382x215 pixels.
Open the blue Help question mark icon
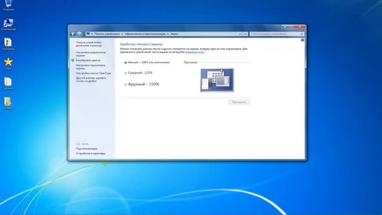tap(303, 40)
